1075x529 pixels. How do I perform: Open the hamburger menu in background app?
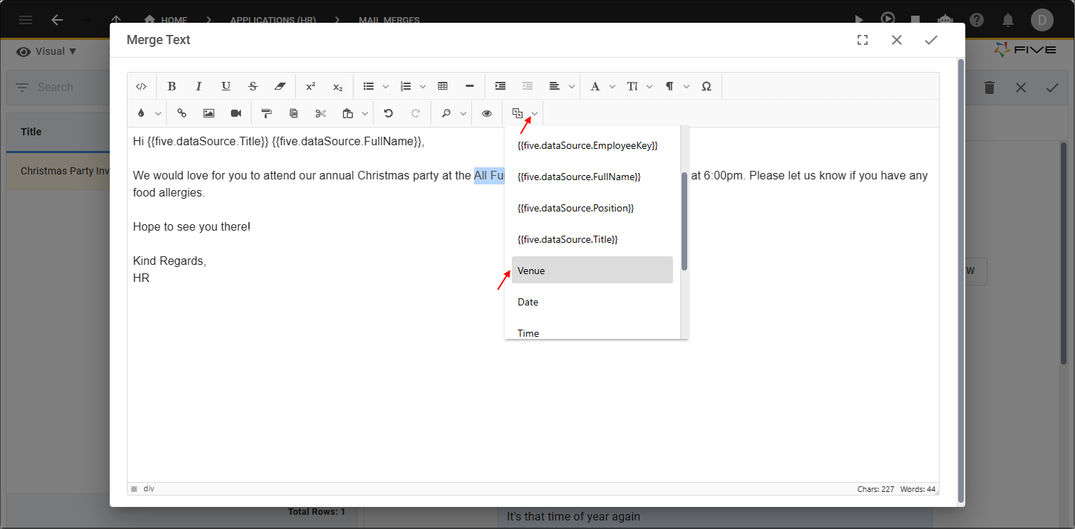pos(26,20)
